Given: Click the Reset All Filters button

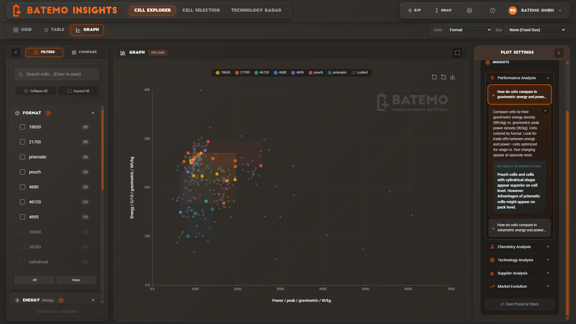Looking at the screenshot, I should pyautogui.click(x=57, y=311).
